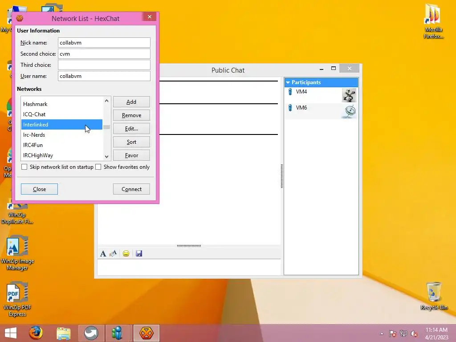Click the HexChat logo in the title bar
The image size is (456, 342).
click(20, 18)
